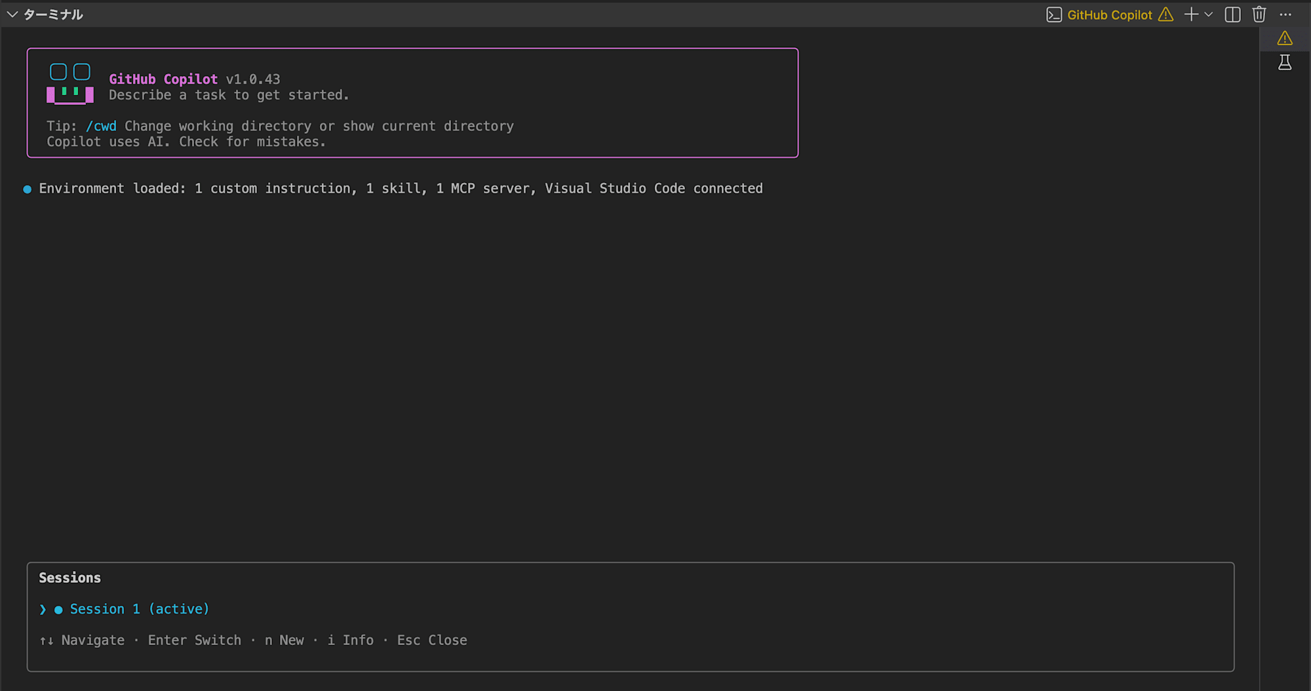1311x691 pixels.
Task: Select the beaker terminal entry in the side list
Action: 1285,63
